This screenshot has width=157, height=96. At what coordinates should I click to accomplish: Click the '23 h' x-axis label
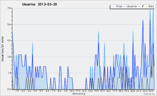[x=151, y=91]
